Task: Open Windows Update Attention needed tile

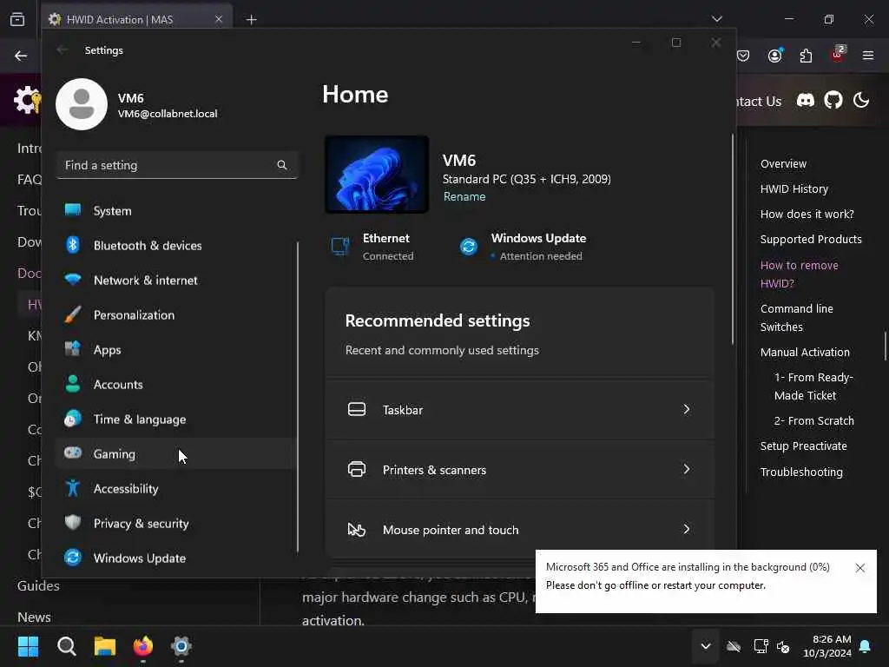Action: pos(523,247)
